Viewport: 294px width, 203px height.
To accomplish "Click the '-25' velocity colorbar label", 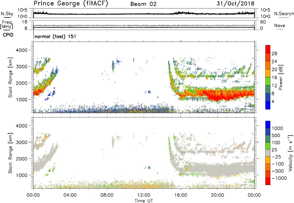I will 276,157.
